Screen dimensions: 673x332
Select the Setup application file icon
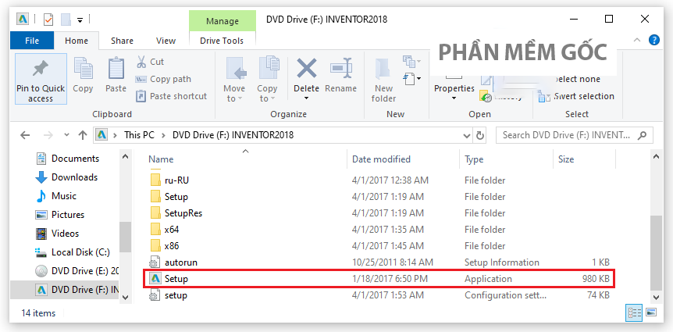[x=155, y=279]
